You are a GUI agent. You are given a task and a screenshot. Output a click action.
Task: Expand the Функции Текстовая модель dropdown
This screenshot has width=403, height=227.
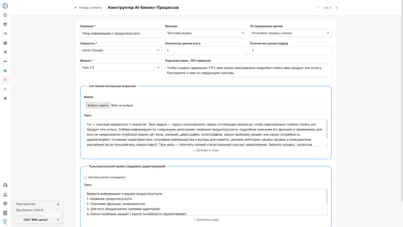(205, 33)
